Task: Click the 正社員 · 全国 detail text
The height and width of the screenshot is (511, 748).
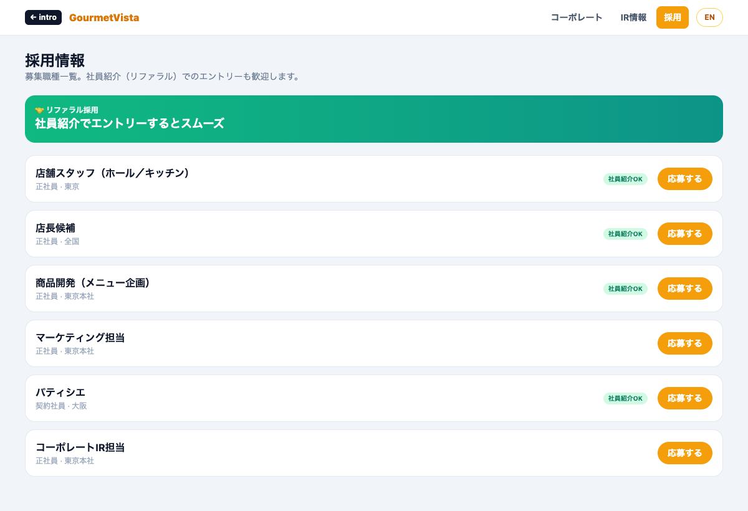Action: tap(57, 241)
